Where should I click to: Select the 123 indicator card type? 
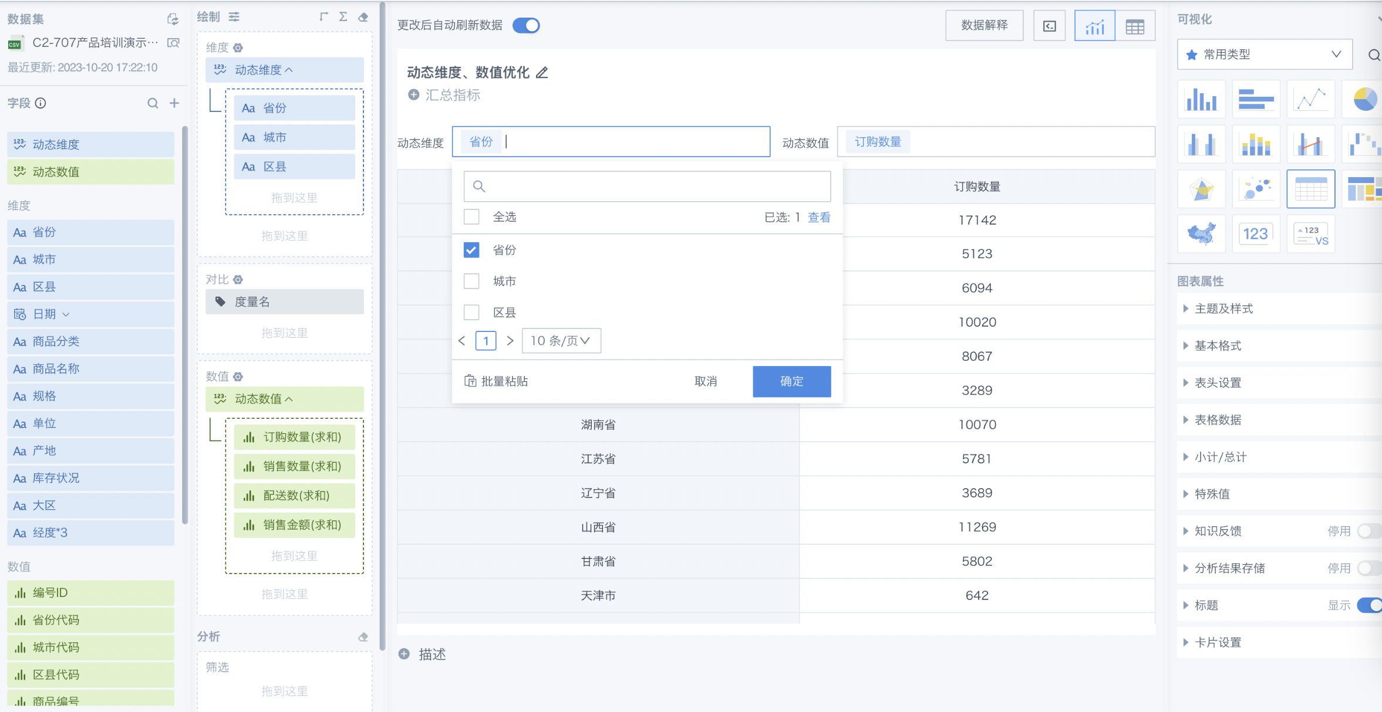click(x=1256, y=234)
